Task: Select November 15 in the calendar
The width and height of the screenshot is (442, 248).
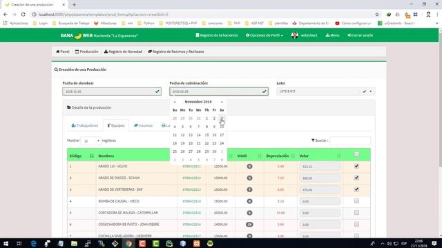Action: pyautogui.click(x=206, y=135)
